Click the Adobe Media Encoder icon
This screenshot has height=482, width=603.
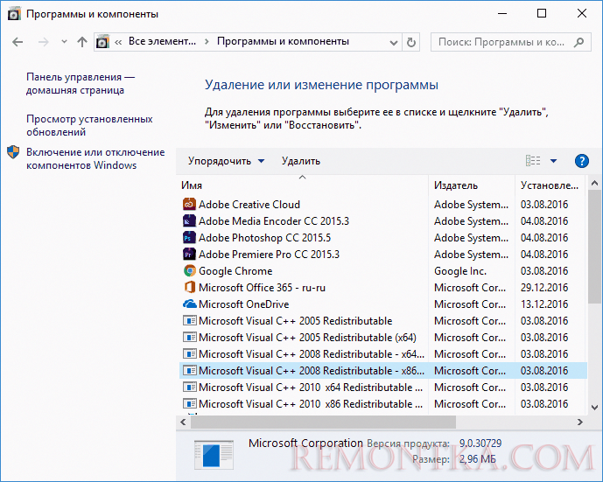pyautogui.click(x=189, y=220)
